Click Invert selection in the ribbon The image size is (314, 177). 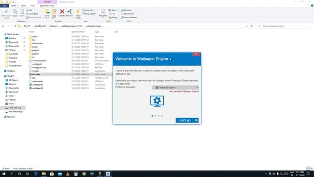point(129,18)
